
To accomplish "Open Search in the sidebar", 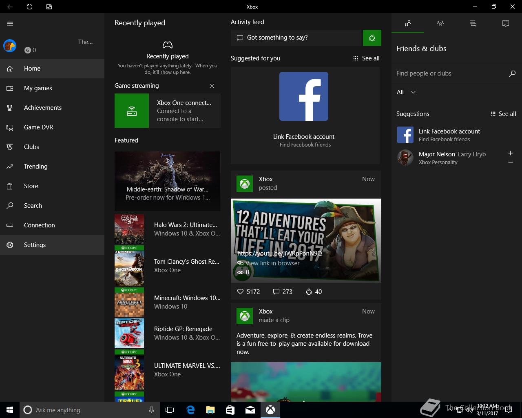I will (52, 206).
